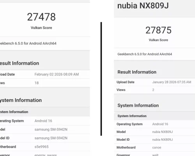This screenshot has width=195, height=156.
Task: Click samsung SM-S942N in Model row
Action: point(51,129)
